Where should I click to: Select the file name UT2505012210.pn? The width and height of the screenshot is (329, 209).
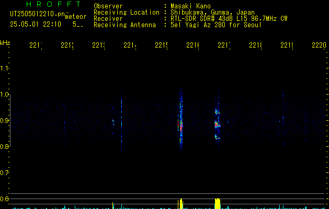[37, 14]
